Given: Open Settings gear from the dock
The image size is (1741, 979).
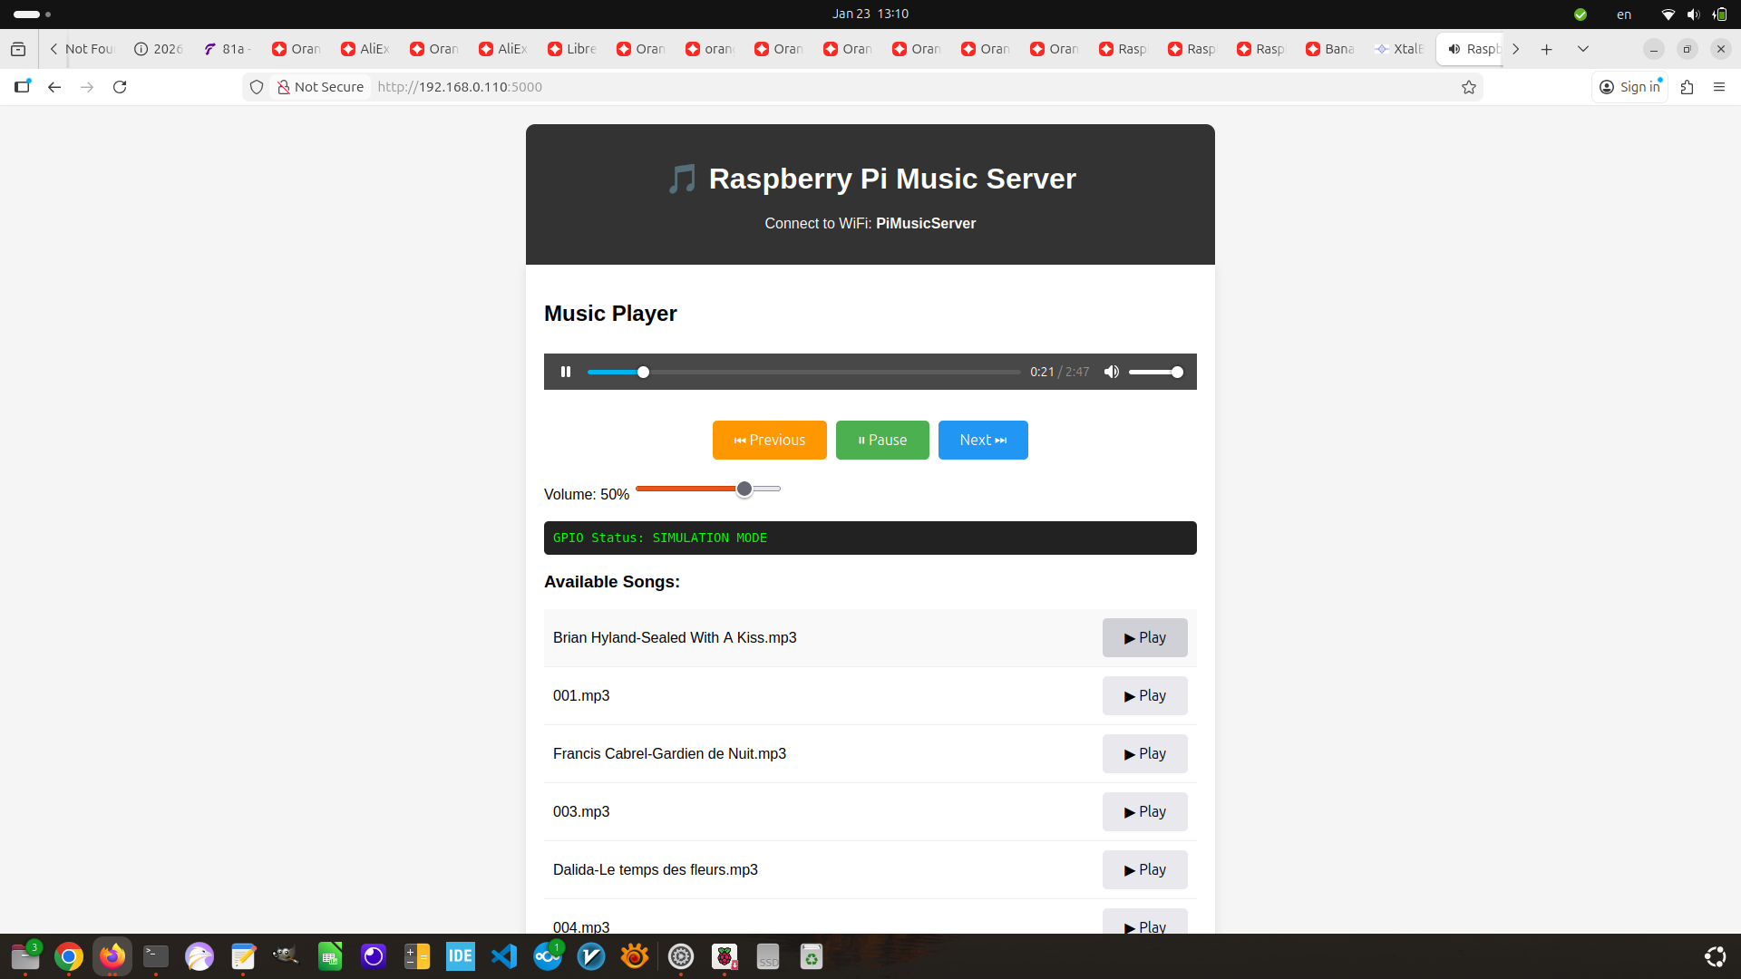Looking at the screenshot, I should 681,956.
